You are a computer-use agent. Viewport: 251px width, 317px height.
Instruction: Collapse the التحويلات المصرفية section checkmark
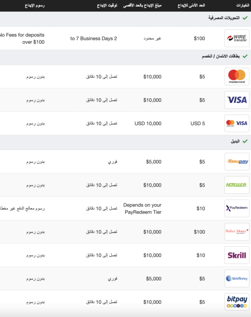click(x=245, y=18)
